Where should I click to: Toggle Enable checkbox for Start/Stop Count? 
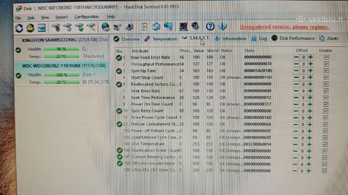coord(326,77)
